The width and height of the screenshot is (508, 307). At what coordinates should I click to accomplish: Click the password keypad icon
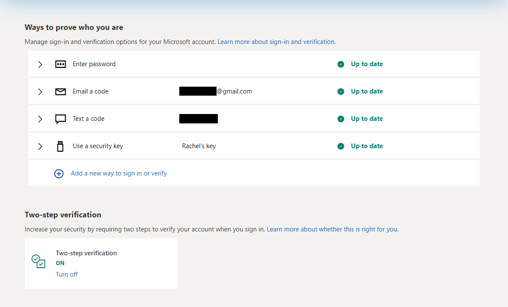click(x=60, y=64)
